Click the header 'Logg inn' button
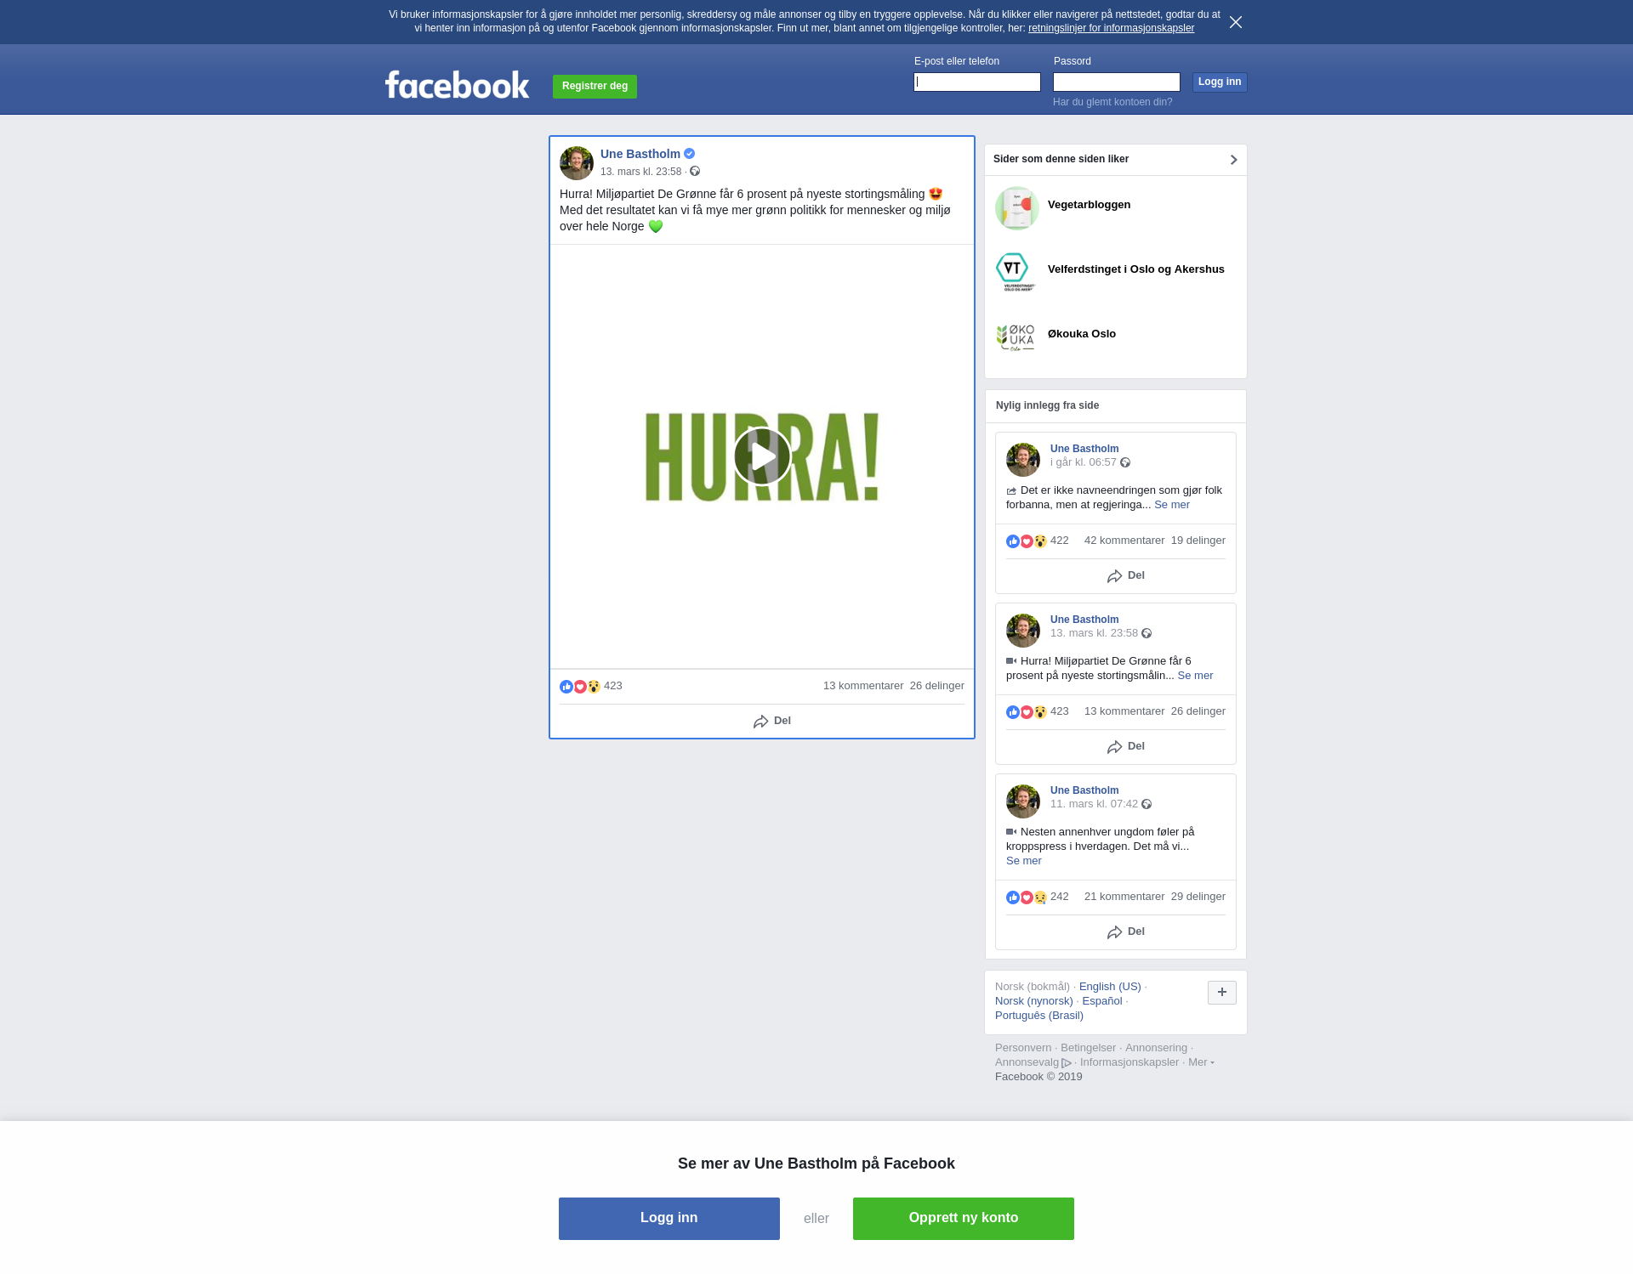The image size is (1633, 1274). tap(1220, 82)
